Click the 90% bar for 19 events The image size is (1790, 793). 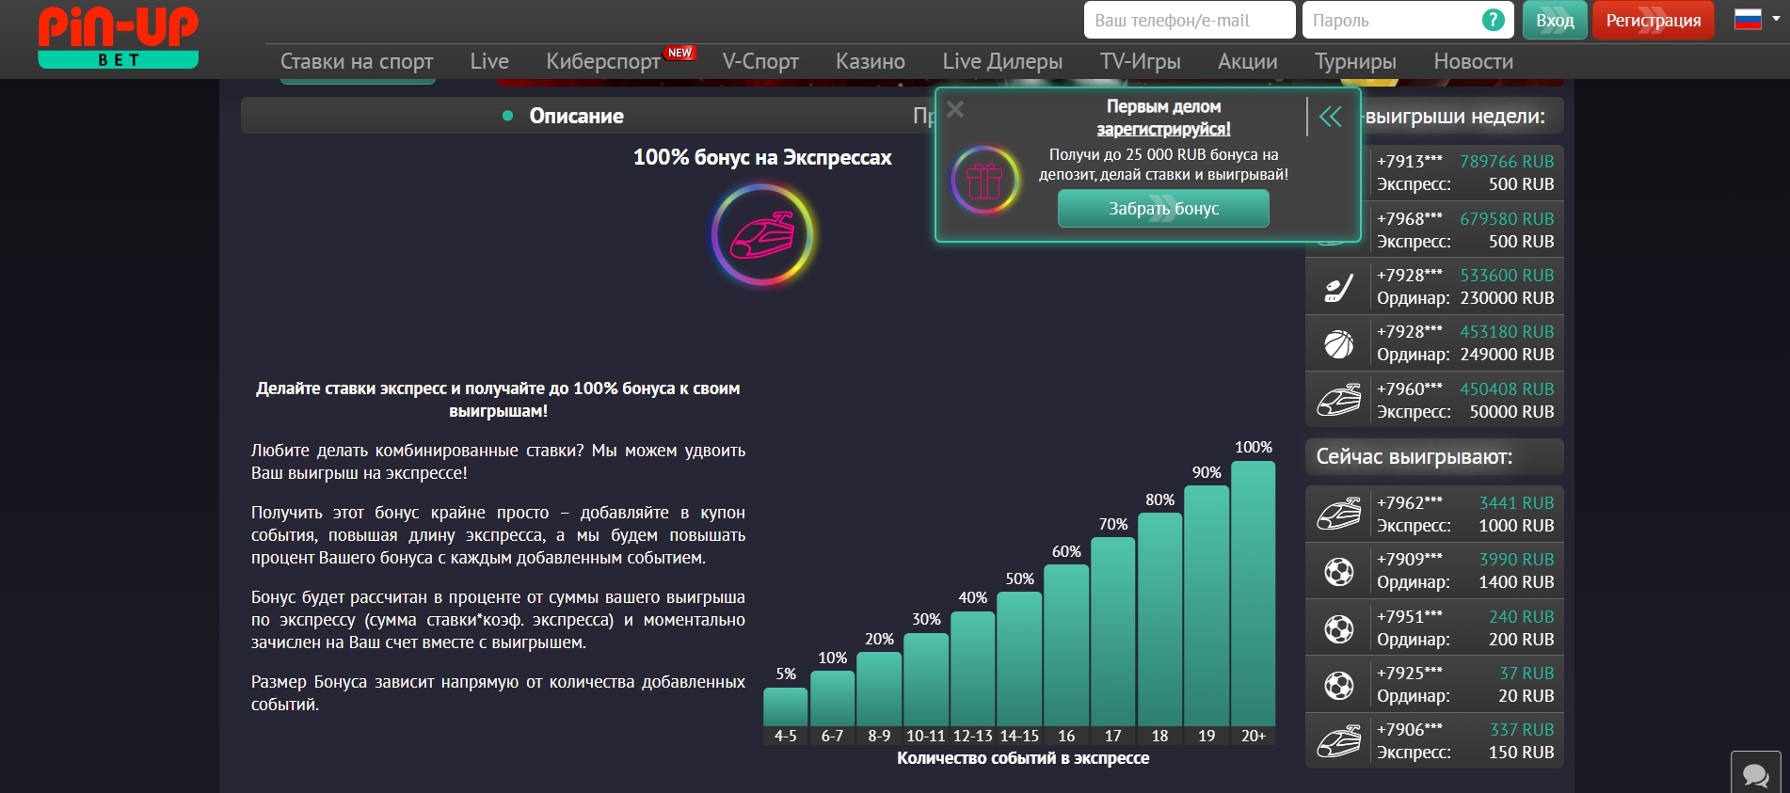point(1207,605)
